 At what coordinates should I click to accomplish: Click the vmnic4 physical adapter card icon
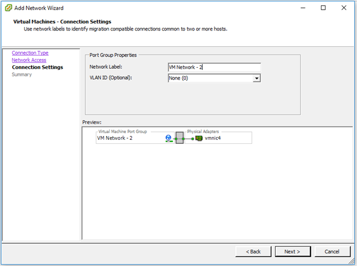pos(199,138)
